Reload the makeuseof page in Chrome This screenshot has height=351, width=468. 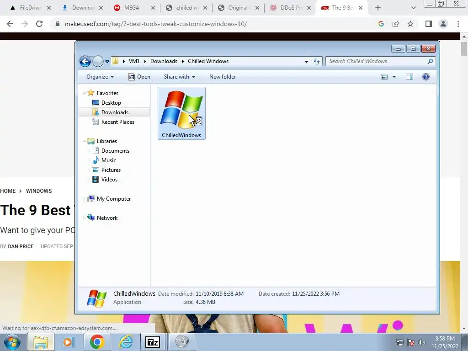39,24
